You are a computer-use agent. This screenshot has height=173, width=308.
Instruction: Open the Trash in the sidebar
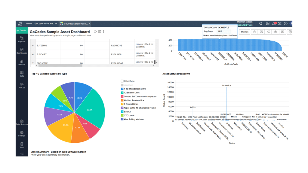pos(22,145)
